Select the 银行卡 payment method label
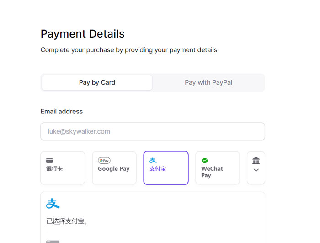This screenshot has height=243, width=320. 54,169
